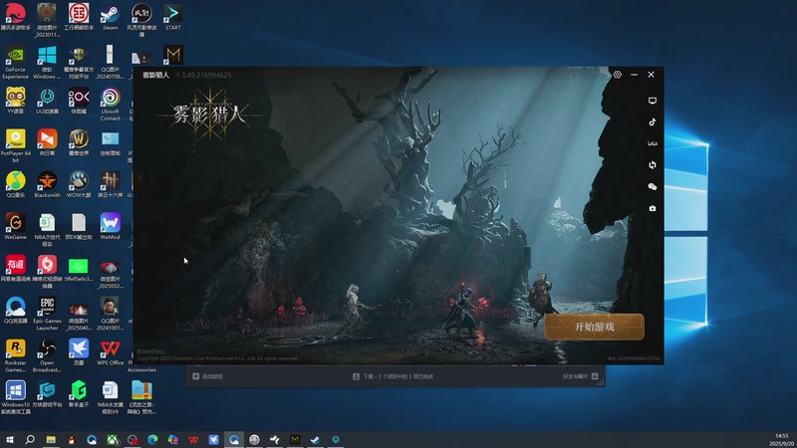Select the 向日葵 desktop shortcut
This screenshot has height=448, width=797.
47,142
